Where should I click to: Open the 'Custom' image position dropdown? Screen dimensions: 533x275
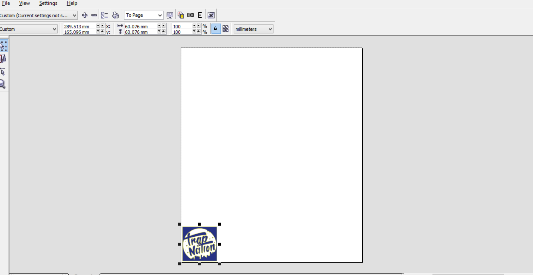pyautogui.click(x=28, y=29)
